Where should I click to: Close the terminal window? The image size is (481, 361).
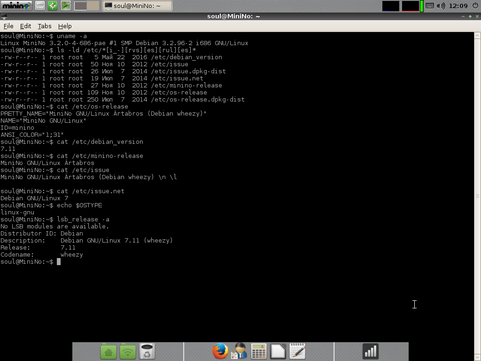coord(477,16)
